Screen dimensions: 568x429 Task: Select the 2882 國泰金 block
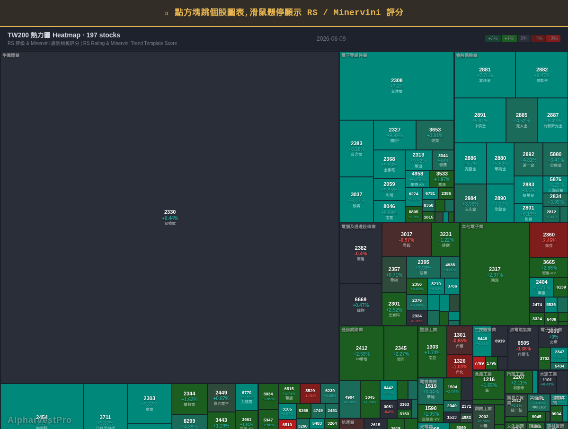click(542, 75)
